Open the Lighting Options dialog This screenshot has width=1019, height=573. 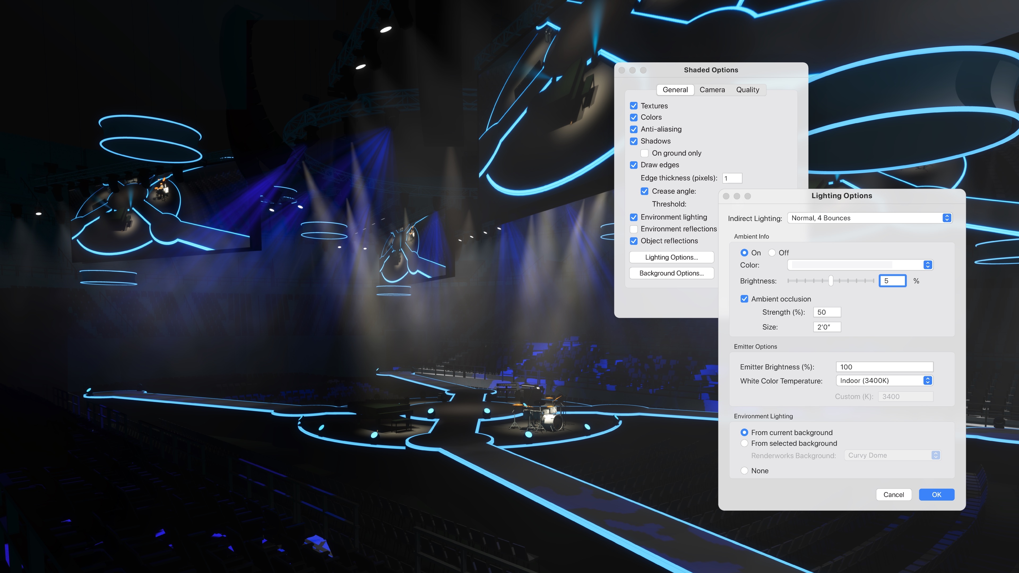671,257
